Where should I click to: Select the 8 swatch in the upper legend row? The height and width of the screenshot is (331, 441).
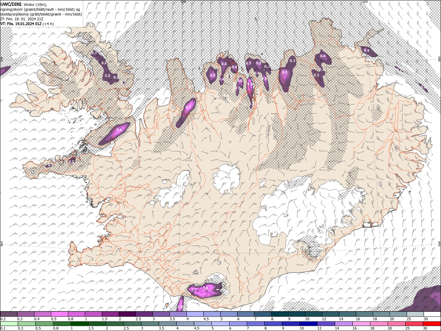(279, 314)
